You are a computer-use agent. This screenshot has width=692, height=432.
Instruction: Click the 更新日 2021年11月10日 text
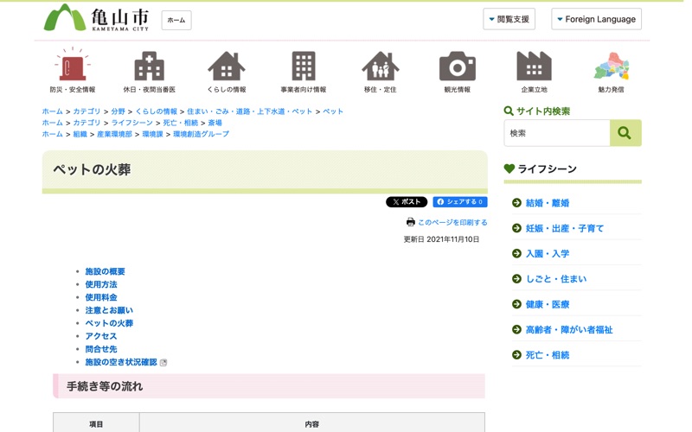pyautogui.click(x=441, y=239)
